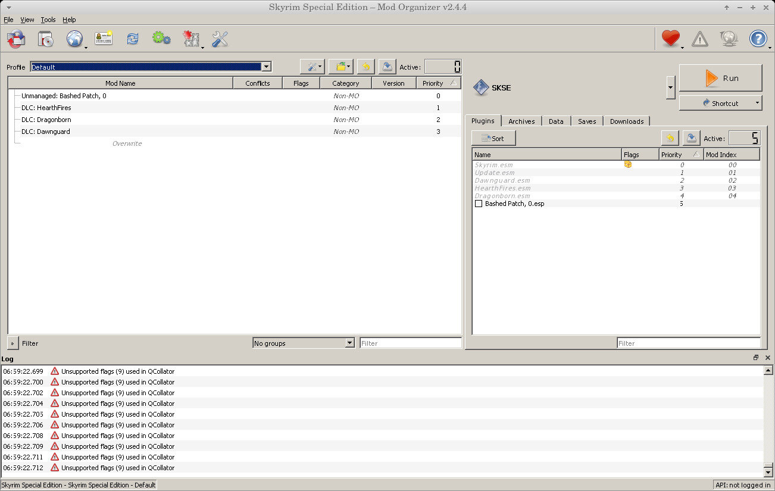The image size is (775, 491).
Task: Click the globe Nexus browser icon
Action: [74, 39]
